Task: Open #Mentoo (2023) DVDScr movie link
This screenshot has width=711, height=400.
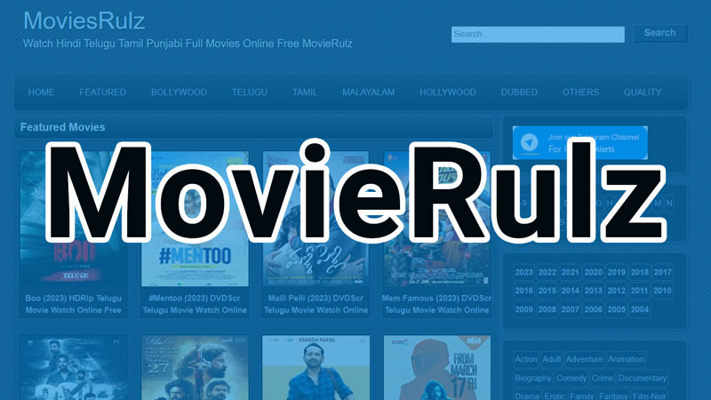Action: click(x=195, y=304)
